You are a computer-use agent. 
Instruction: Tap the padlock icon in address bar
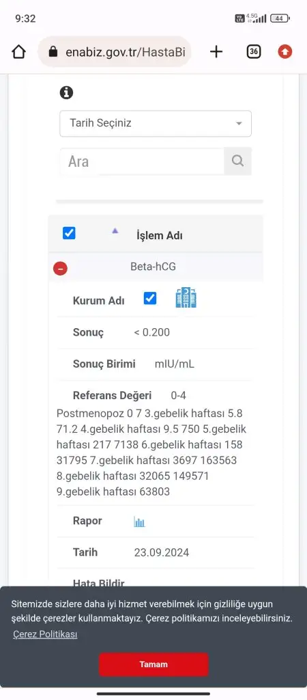point(53,52)
